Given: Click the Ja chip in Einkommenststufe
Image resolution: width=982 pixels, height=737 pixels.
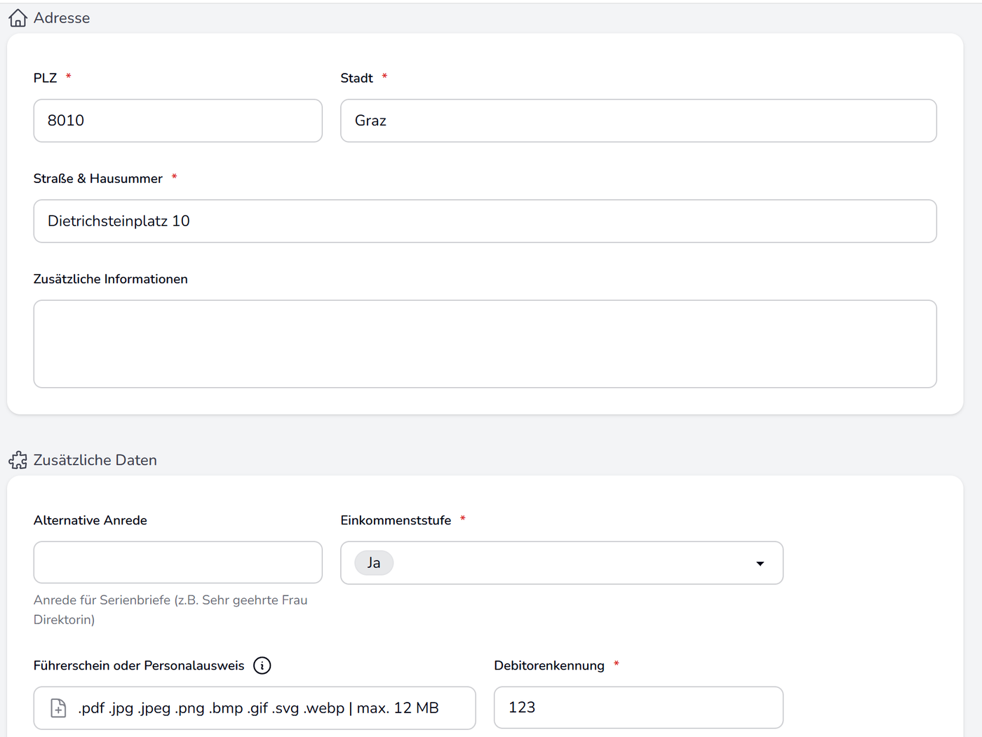Looking at the screenshot, I should 374,563.
